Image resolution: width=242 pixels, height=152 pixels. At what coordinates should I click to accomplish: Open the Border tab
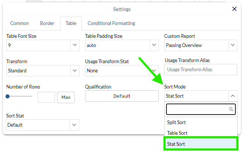(x=47, y=23)
